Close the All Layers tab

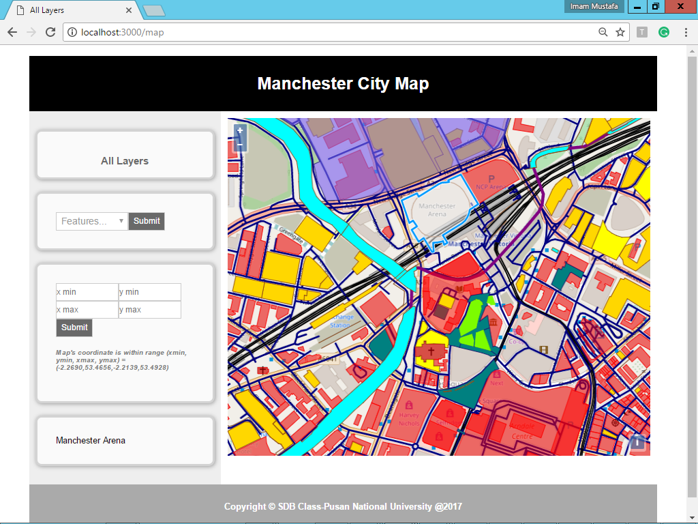pos(129,10)
